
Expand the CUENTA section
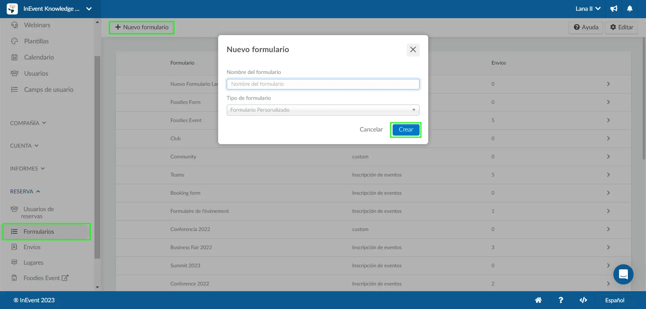(x=24, y=146)
